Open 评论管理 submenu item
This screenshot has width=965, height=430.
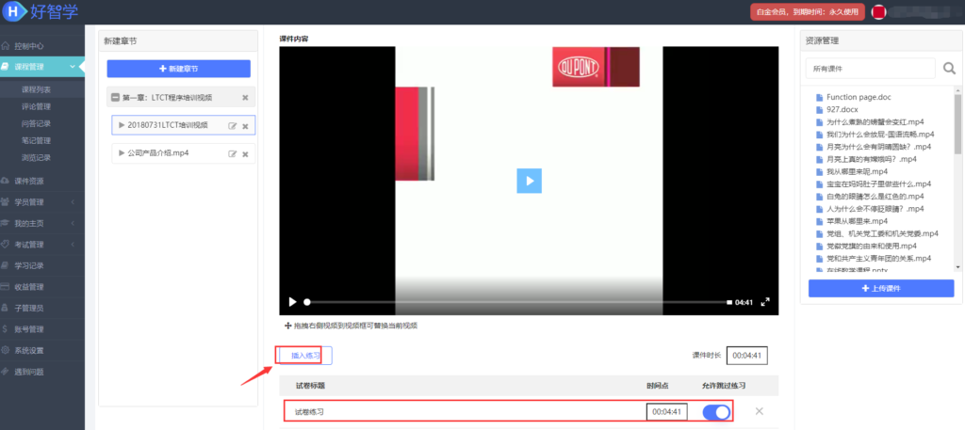coord(37,107)
